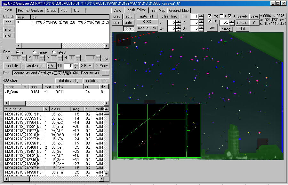Decrease the 'ddl' value with down arrow
This screenshot has height=185, width=288.
pos(76,67)
